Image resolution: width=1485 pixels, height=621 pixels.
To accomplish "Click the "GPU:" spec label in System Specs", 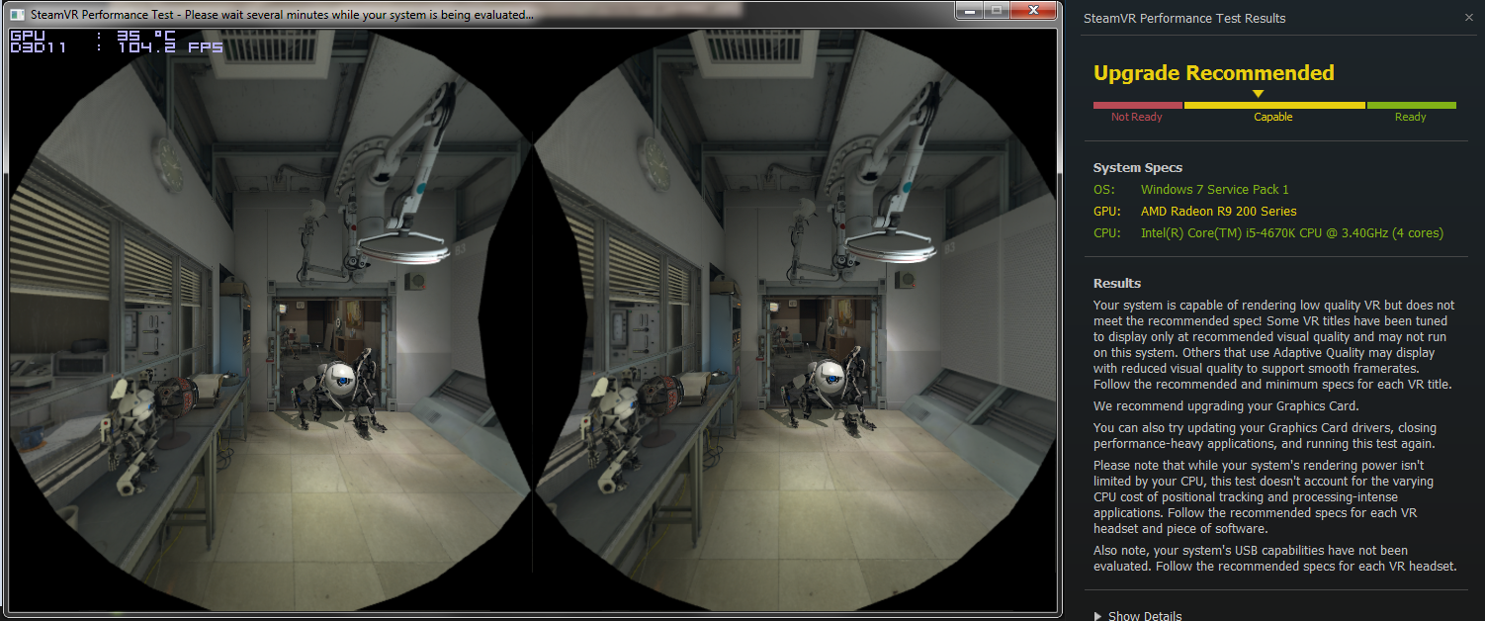I will pyautogui.click(x=1106, y=211).
